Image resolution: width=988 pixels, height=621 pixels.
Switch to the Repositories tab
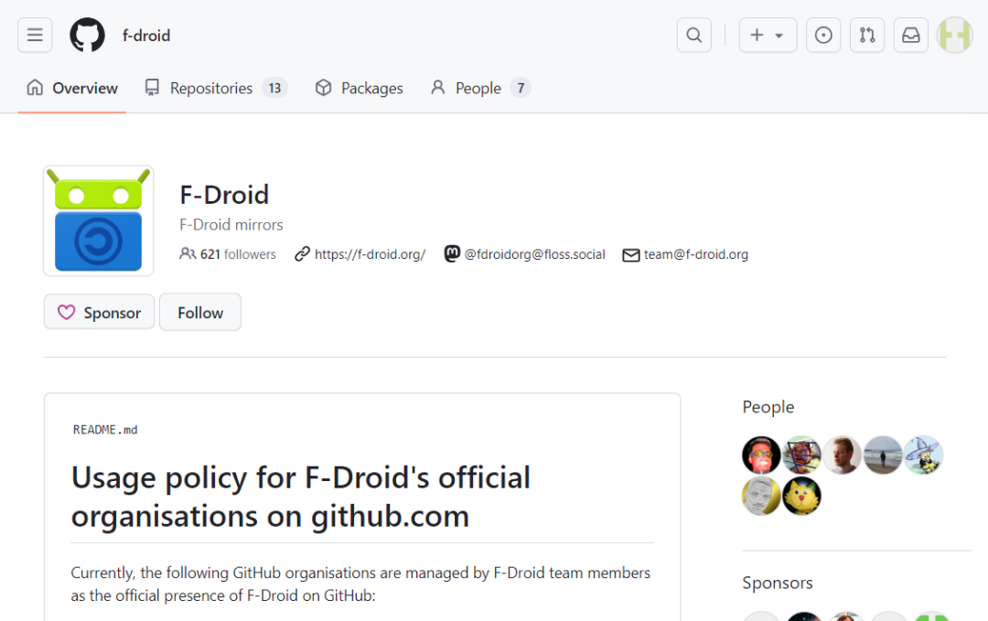(x=216, y=88)
